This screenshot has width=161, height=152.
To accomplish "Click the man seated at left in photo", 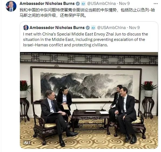I will (57, 116).
